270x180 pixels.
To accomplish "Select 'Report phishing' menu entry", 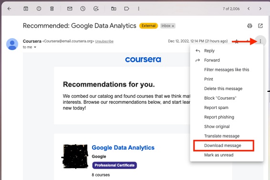I will point(227,117).
